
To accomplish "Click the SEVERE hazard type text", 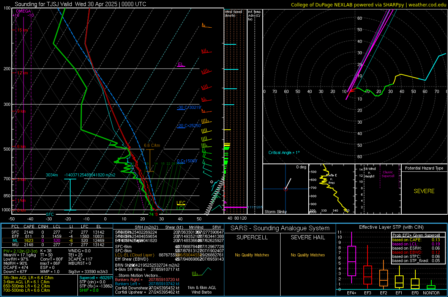I will click(x=424, y=191).
